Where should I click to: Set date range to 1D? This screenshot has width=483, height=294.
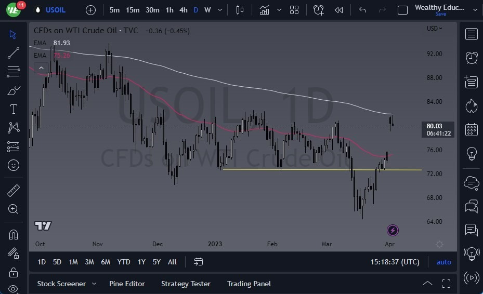pyautogui.click(x=42, y=262)
